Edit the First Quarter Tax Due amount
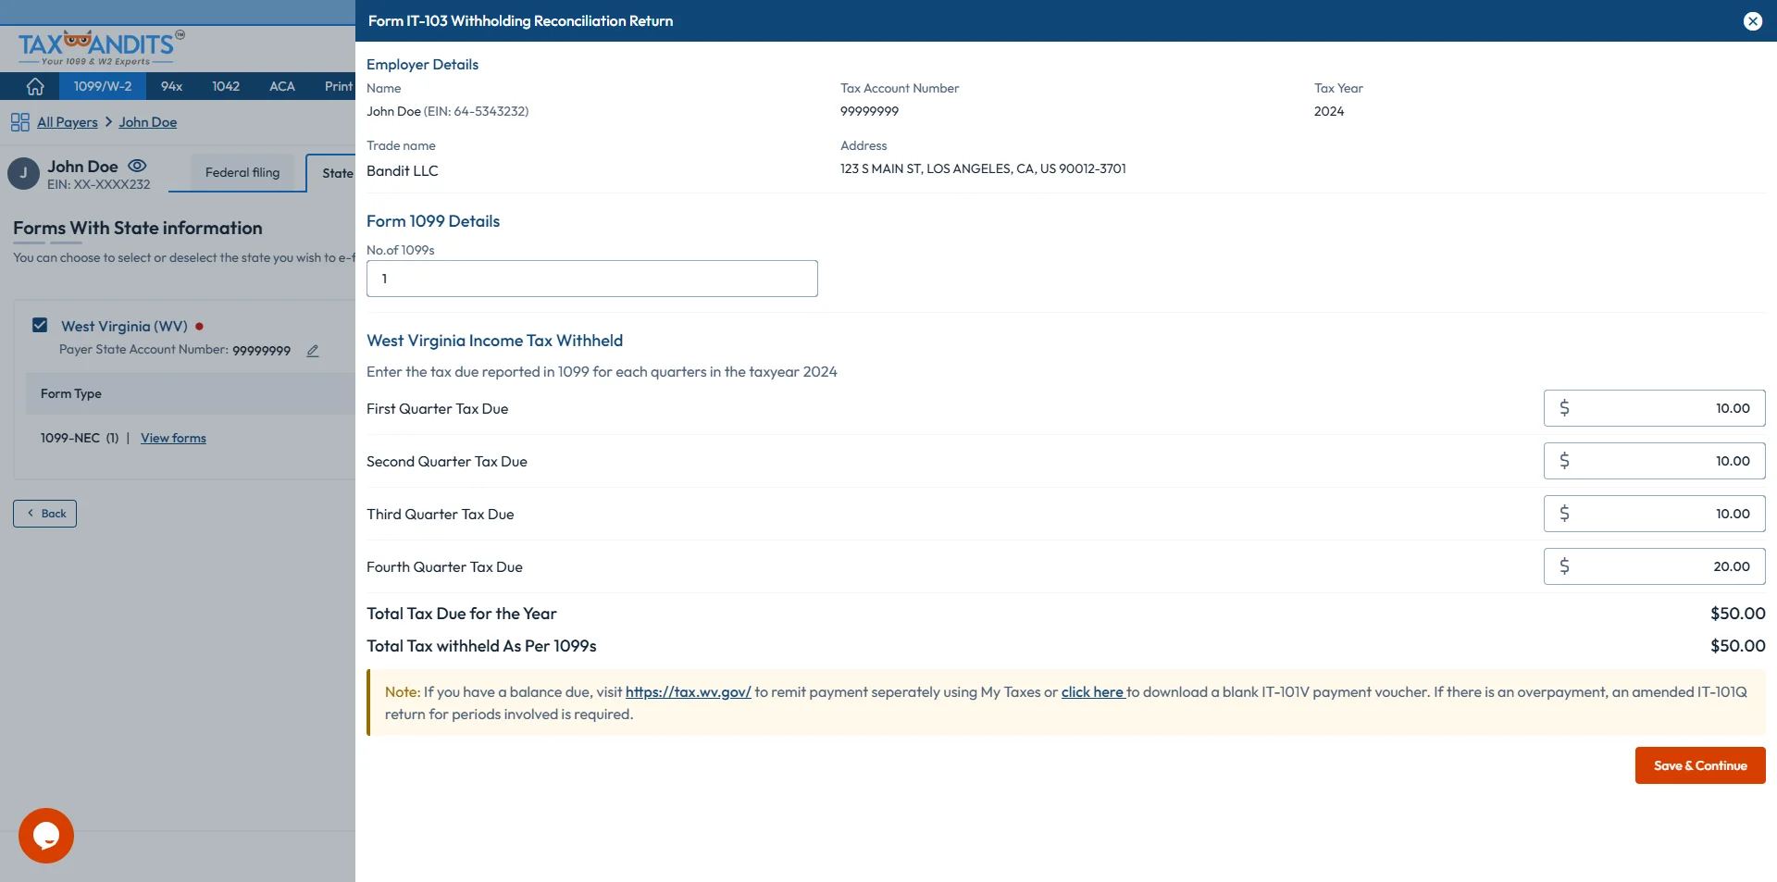Viewport: 1777px width, 882px height. point(1654,408)
